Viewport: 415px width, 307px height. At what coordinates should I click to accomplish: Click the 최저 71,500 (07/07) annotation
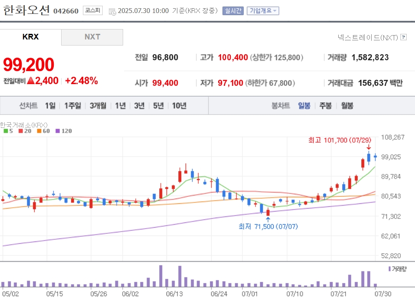click(268, 226)
